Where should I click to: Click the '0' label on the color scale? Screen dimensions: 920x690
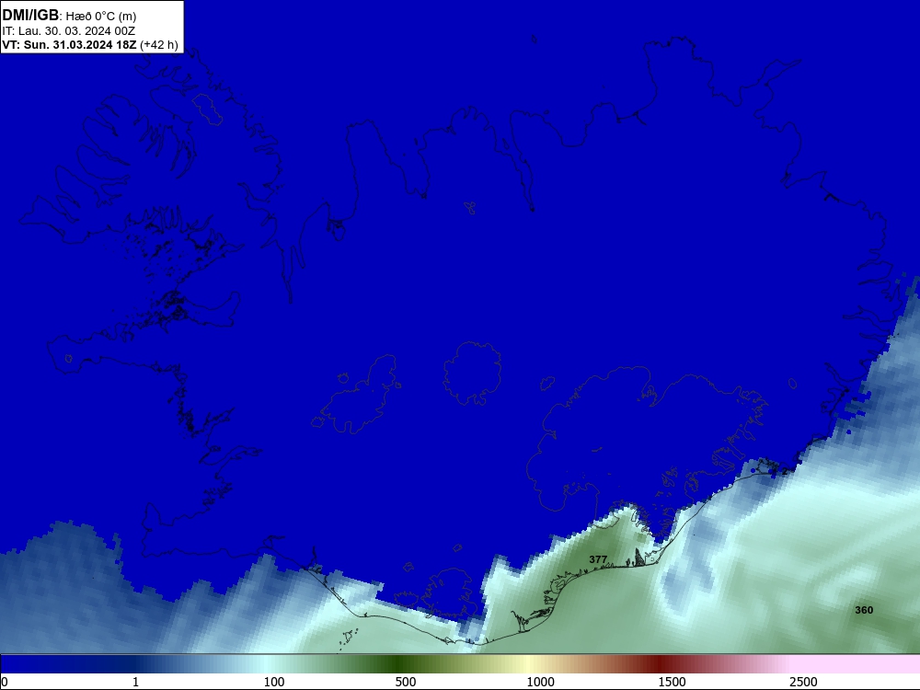5,682
